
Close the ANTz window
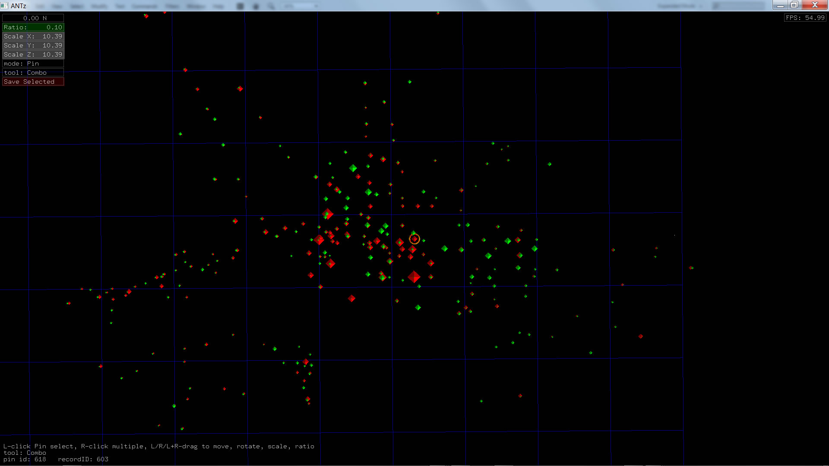coord(815,5)
